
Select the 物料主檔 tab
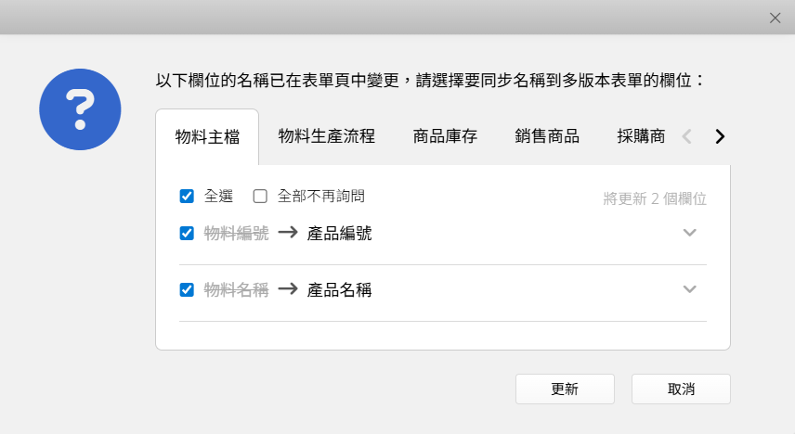pyautogui.click(x=207, y=137)
